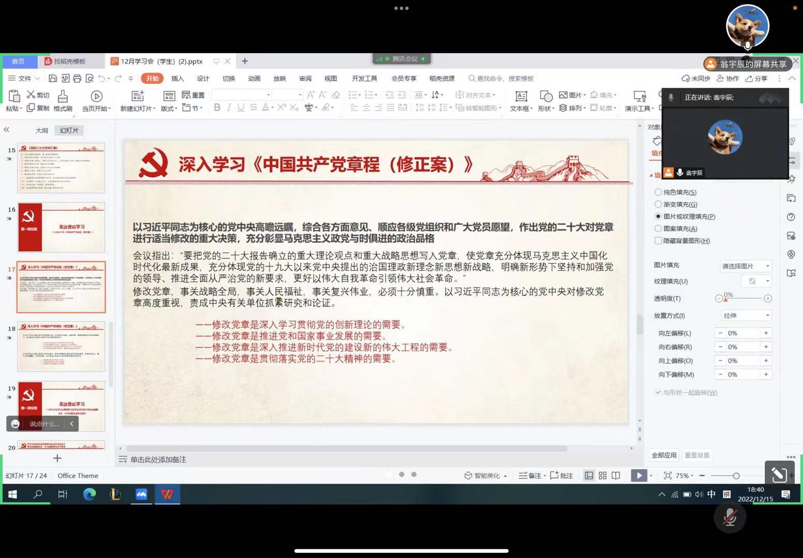The image size is (803, 558).
Task: Open the Design (设计) ribbon tab
Action: tap(203, 79)
